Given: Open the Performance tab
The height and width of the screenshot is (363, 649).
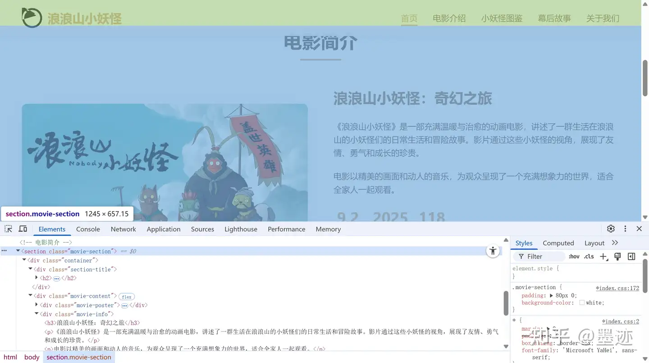Looking at the screenshot, I should (x=286, y=229).
